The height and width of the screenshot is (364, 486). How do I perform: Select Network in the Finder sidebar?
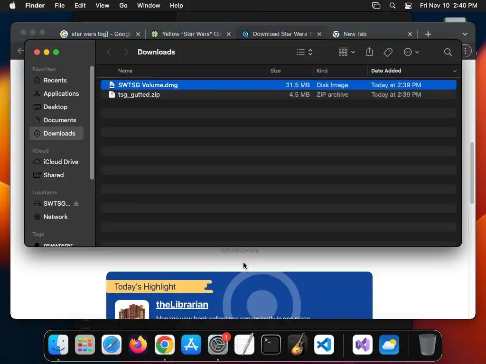57,217
